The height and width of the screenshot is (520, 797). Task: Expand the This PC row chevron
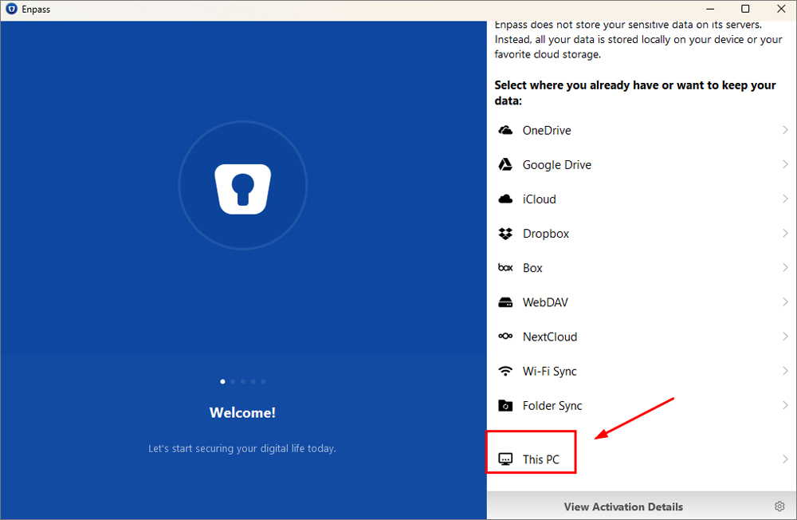click(785, 459)
